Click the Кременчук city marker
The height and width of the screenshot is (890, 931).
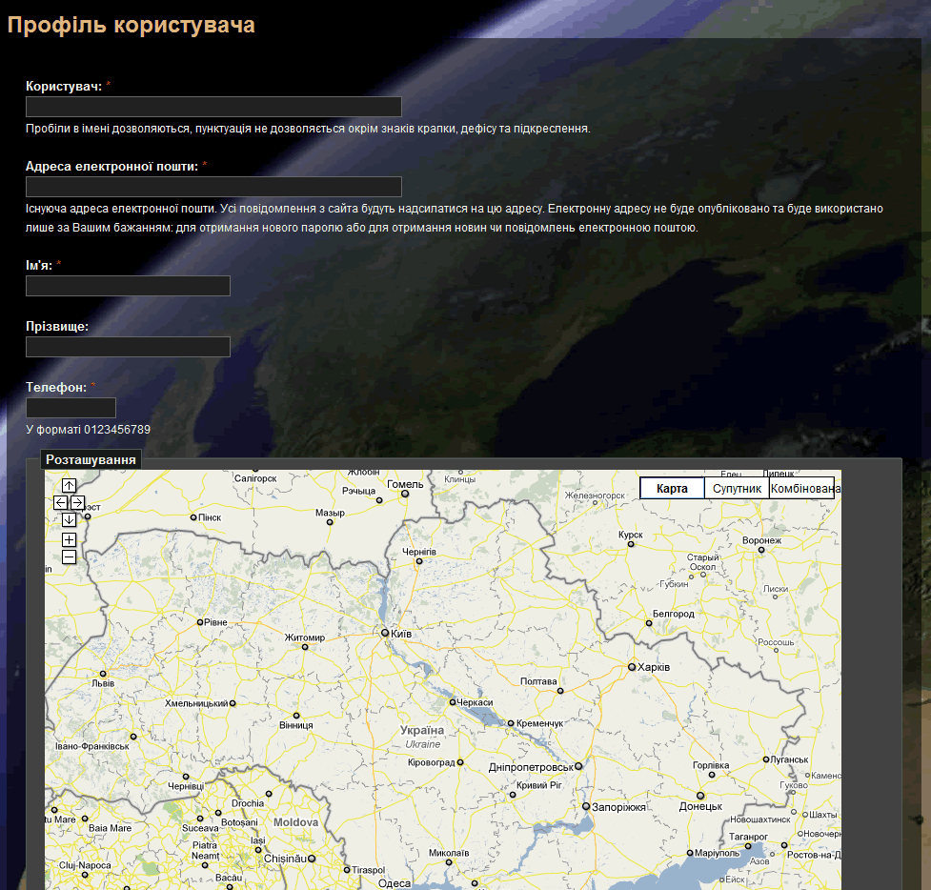pos(511,723)
